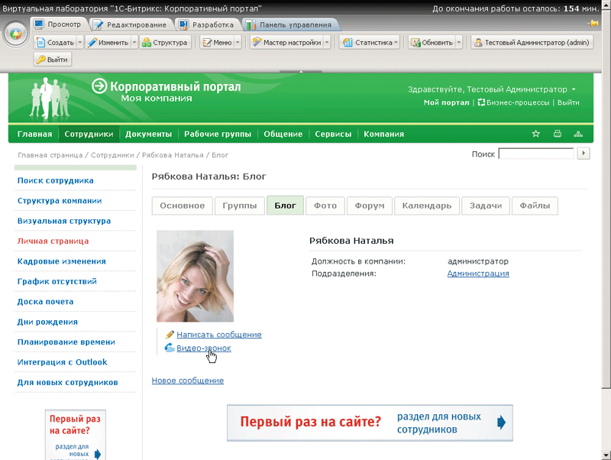Add page to favorites star icon
This screenshot has width=611, height=460.
[536, 134]
